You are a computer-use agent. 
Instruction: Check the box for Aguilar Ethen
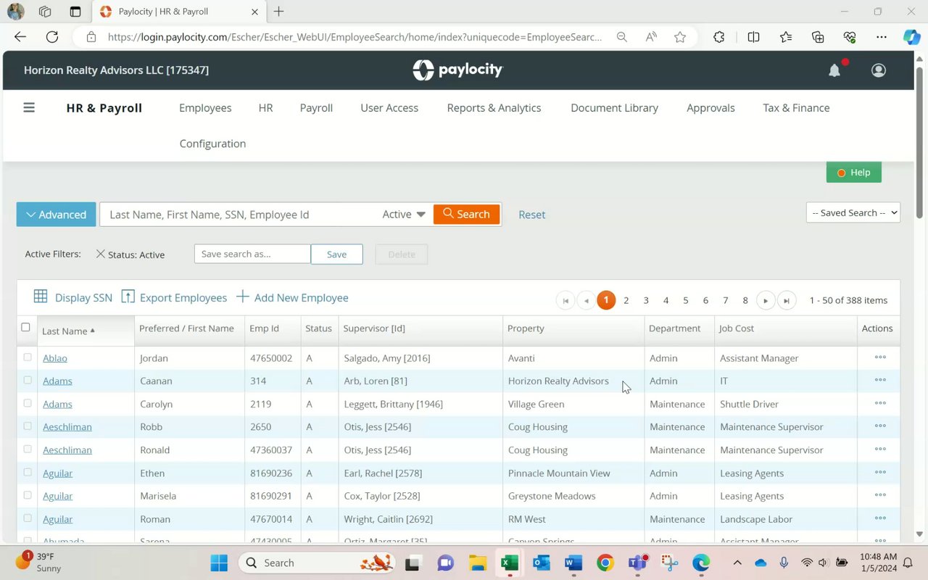point(28,472)
